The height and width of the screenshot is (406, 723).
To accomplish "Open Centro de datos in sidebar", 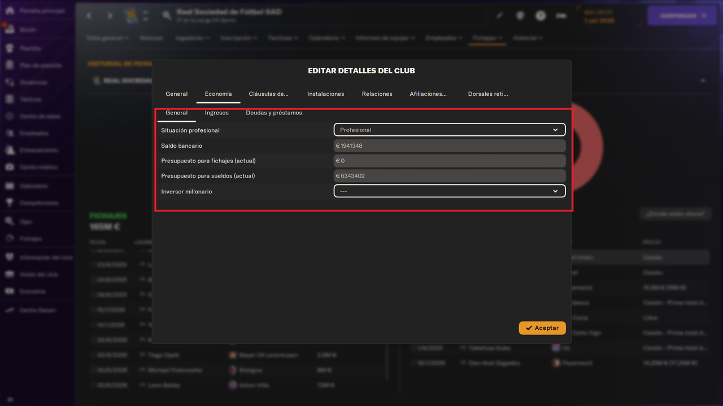I will coord(10,116).
